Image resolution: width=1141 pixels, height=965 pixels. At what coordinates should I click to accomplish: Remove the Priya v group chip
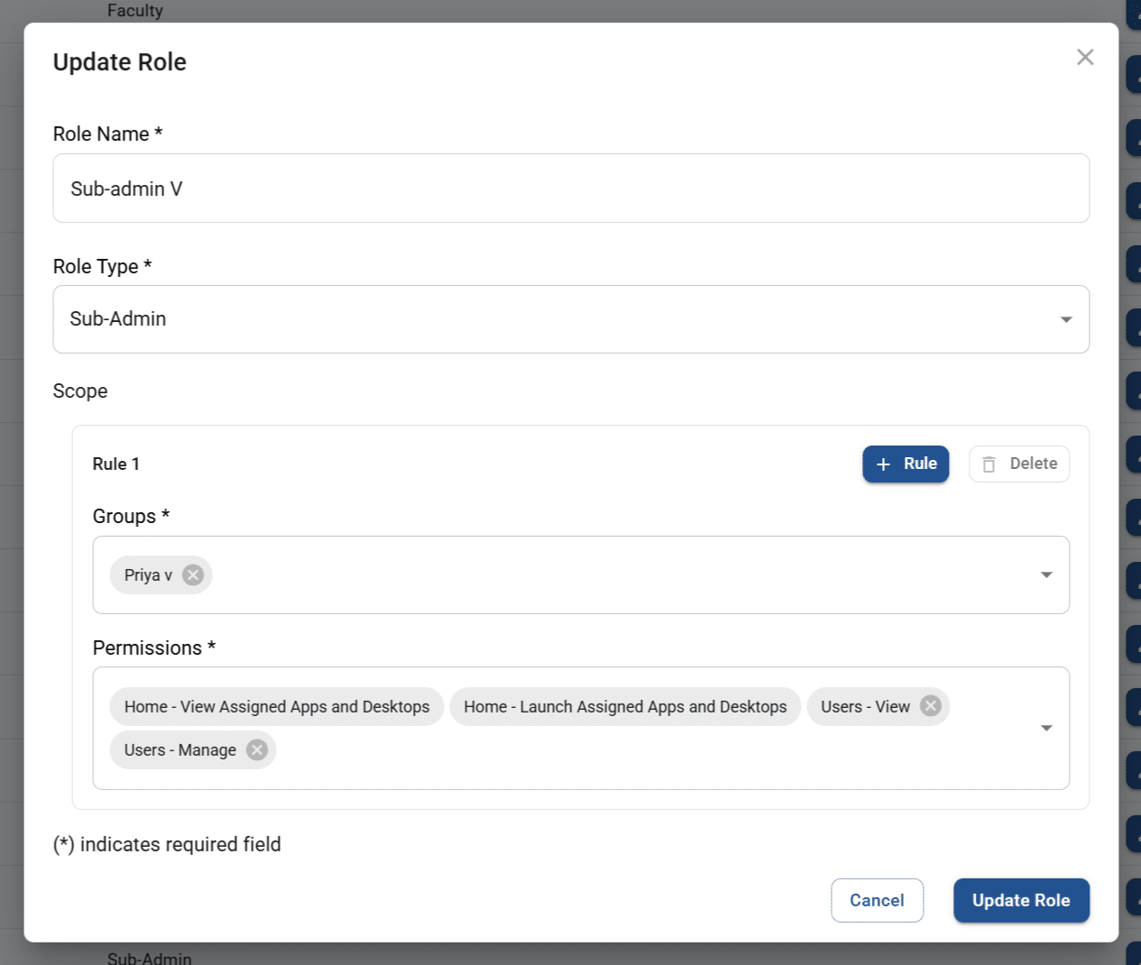click(193, 575)
